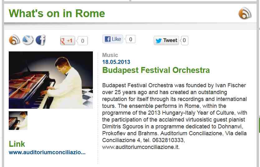Share via the round Facebook icon
Screen dimensions: 260x167
tap(41, 40)
